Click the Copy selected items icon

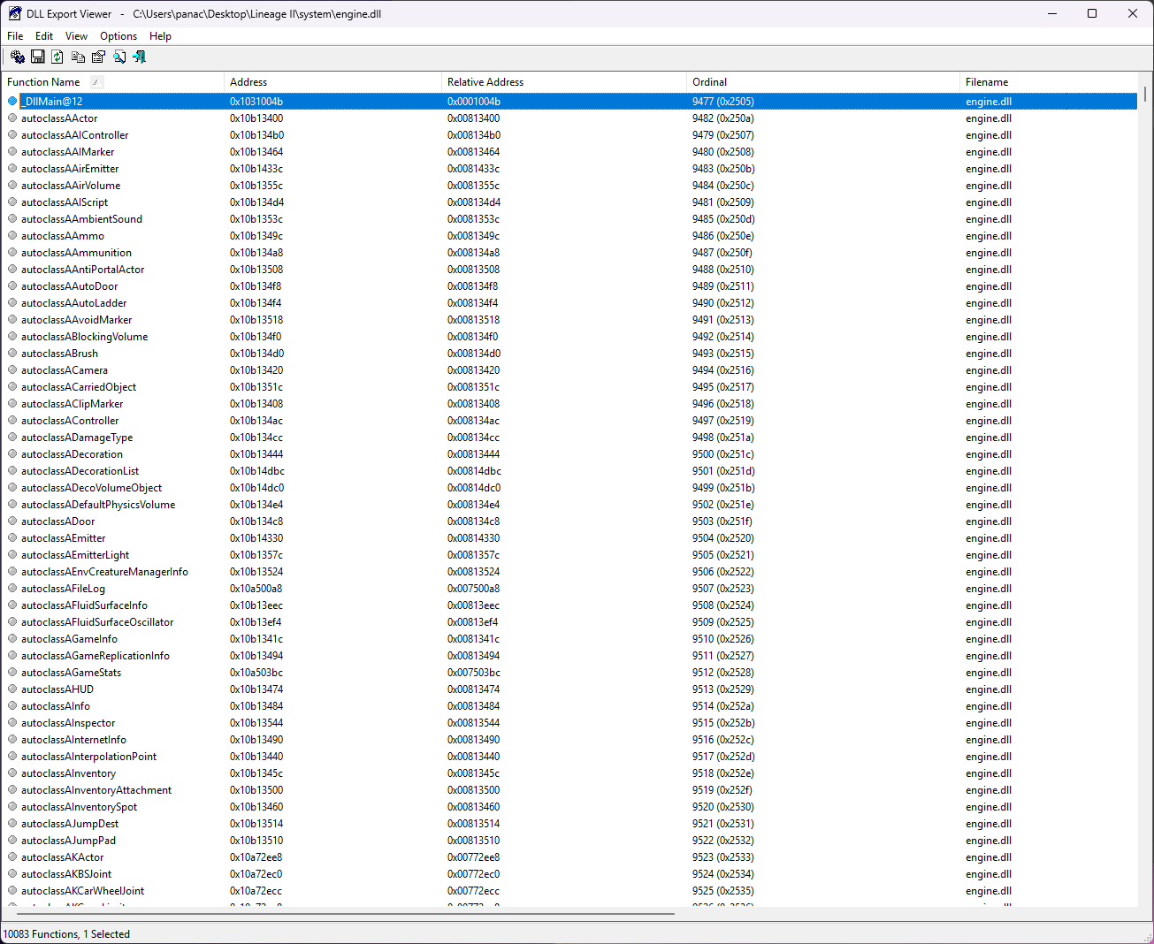point(78,57)
